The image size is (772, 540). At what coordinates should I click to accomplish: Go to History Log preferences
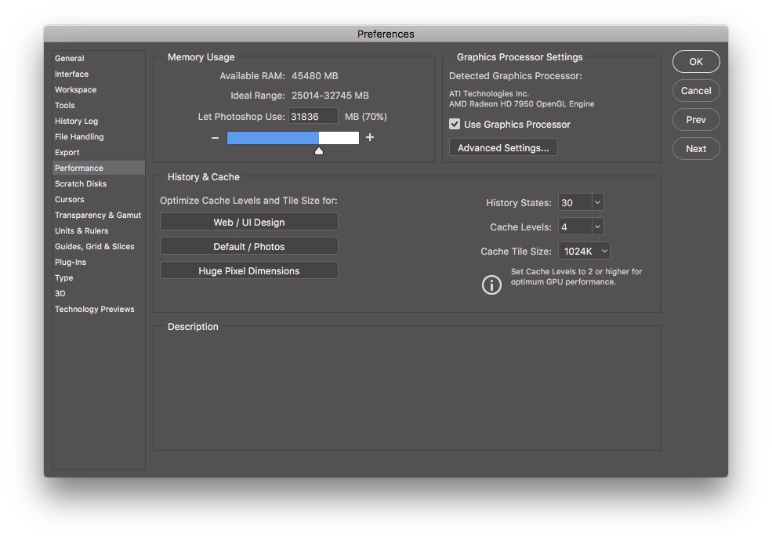coord(76,121)
